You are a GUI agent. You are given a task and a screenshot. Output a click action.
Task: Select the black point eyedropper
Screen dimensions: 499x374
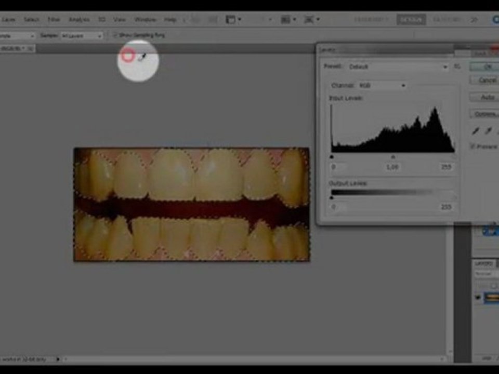(476, 131)
